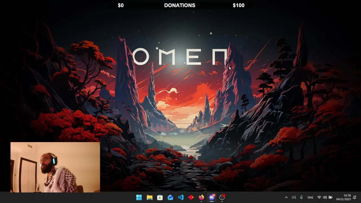This screenshot has height=203, width=361.
Task: Expand the hidden system tray icons chevron
Action: click(x=286, y=197)
